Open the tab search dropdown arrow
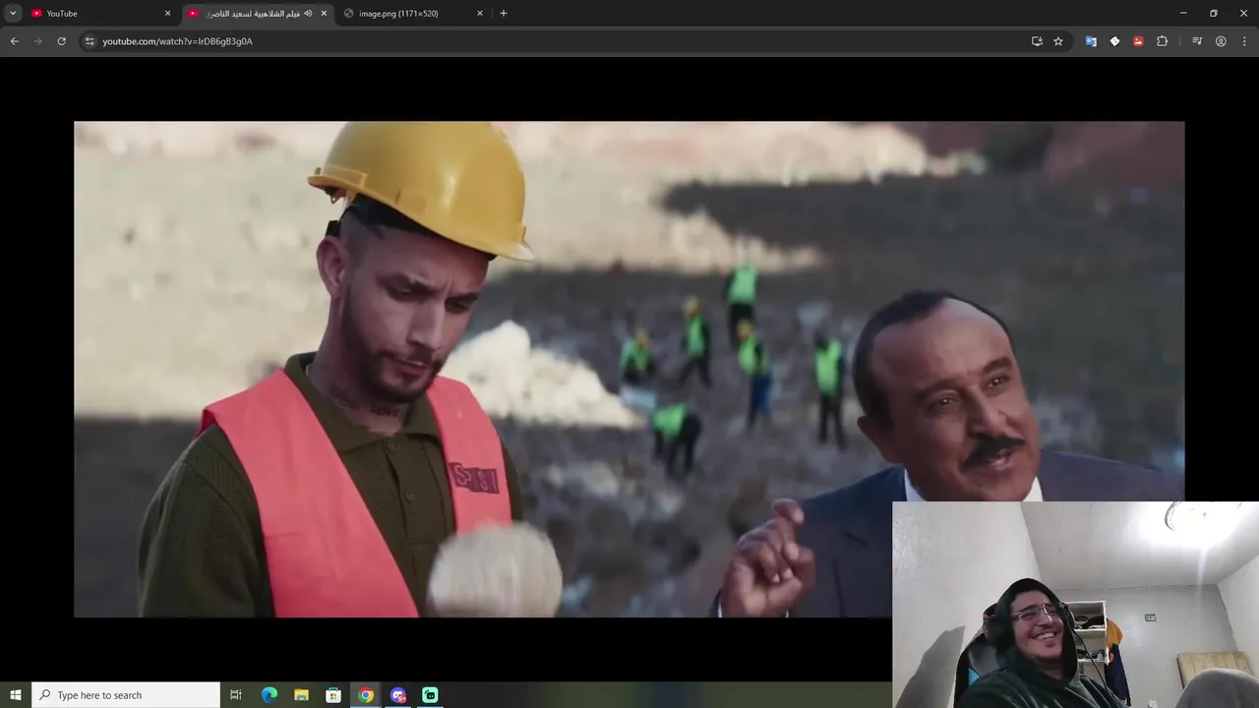Viewport: 1259px width, 708px height. point(13,13)
